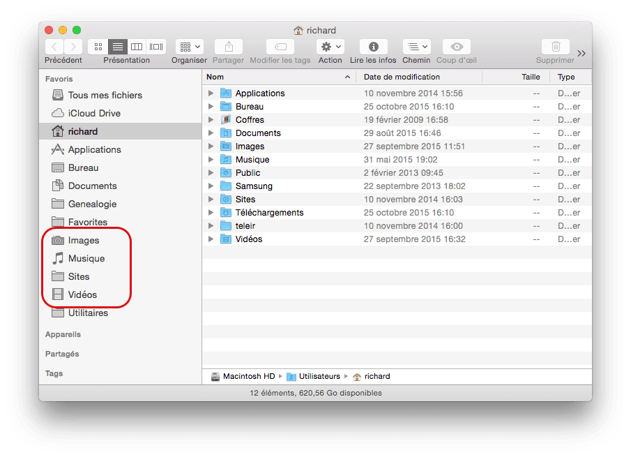Expand the Sites folder row
631x457 pixels.
[211, 200]
